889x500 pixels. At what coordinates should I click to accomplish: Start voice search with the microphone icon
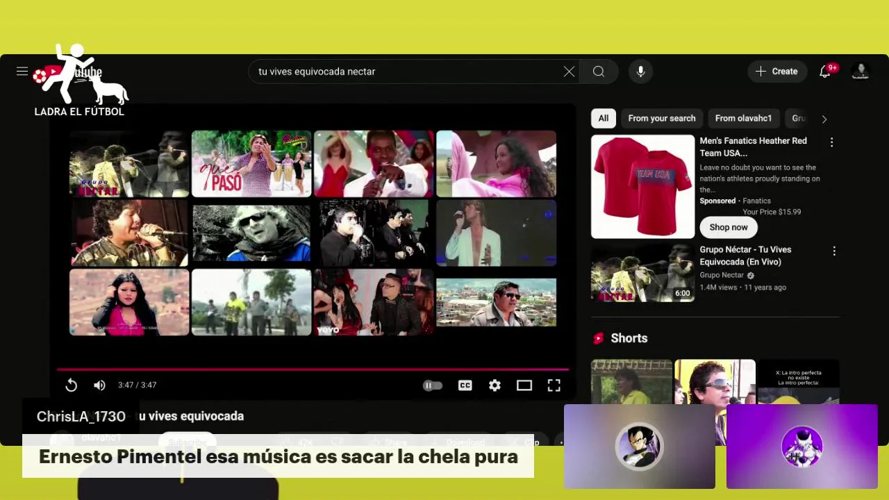click(x=640, y=72)
